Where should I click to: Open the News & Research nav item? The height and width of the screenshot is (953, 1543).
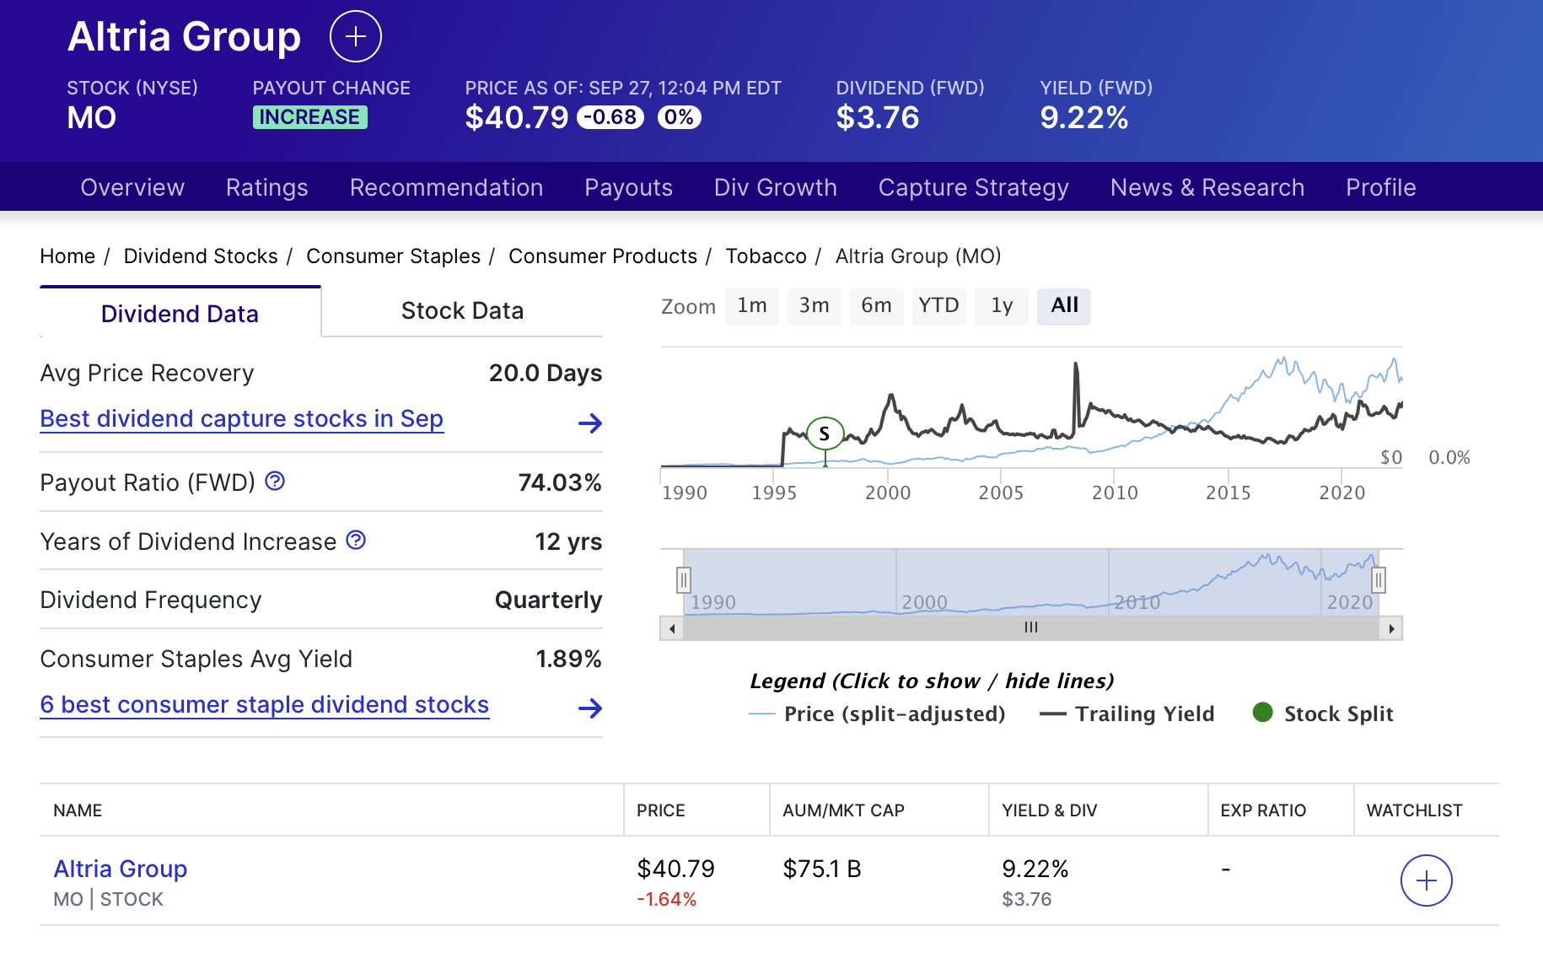1207,187
